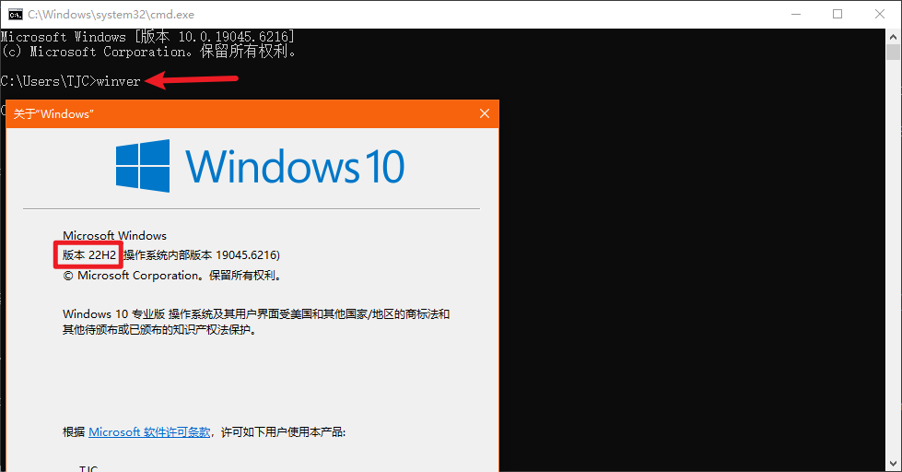Viewport: 902px width, 472px height.
Task: Minimize the cmd.exe window
Action: click(794, 14)
